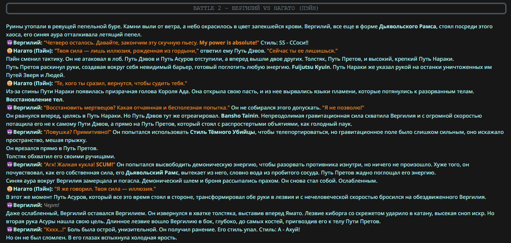Click the sentence "Руины утопали в ревущей пепельной буре."
This screenshot has height=243, width=511.
[x=64, y=26]
